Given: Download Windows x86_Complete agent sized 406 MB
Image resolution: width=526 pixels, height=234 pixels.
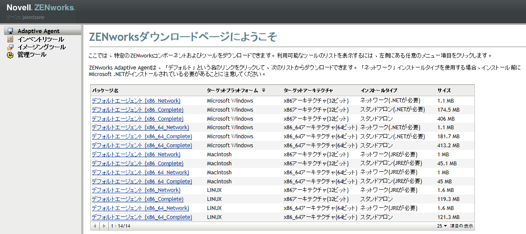Looking at the screenshot, I should pos(138,119).
